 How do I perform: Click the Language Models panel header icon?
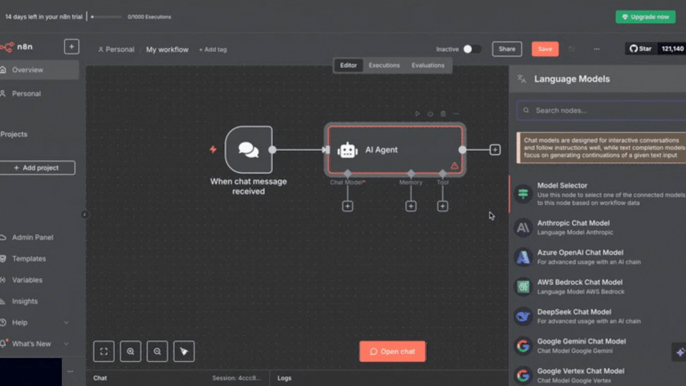(x=521, y=79)
